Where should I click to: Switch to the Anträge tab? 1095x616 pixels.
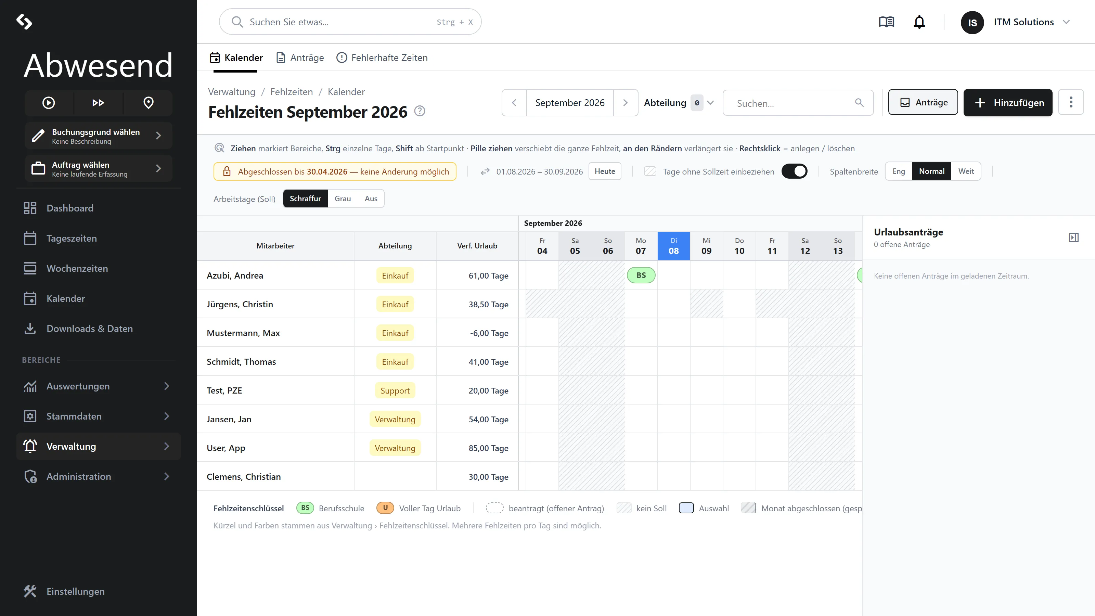point(300,58)
